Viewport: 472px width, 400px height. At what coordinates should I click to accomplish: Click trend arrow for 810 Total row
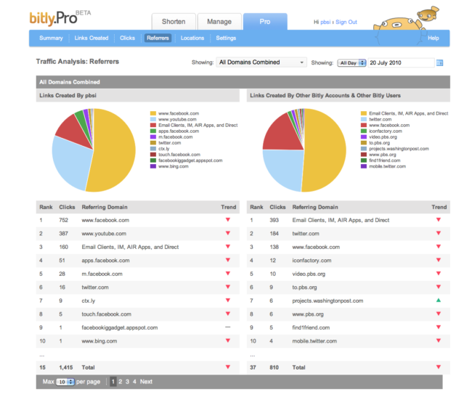click(x=439, y=367)
